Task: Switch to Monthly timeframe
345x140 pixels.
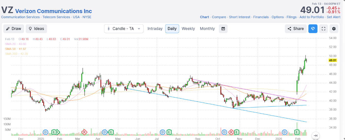Action: pyautogui.click(x=207, y=29)
